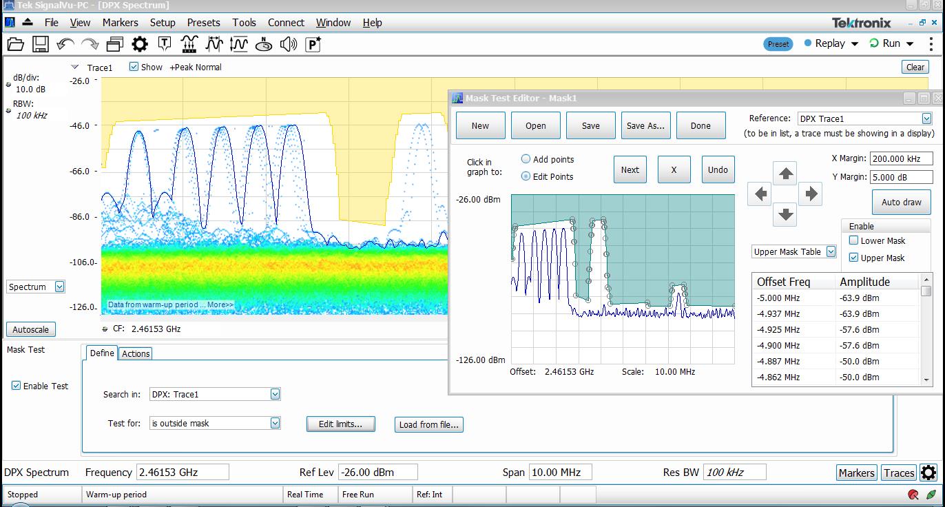Open display settings gear beside Traces

point(928,473)
